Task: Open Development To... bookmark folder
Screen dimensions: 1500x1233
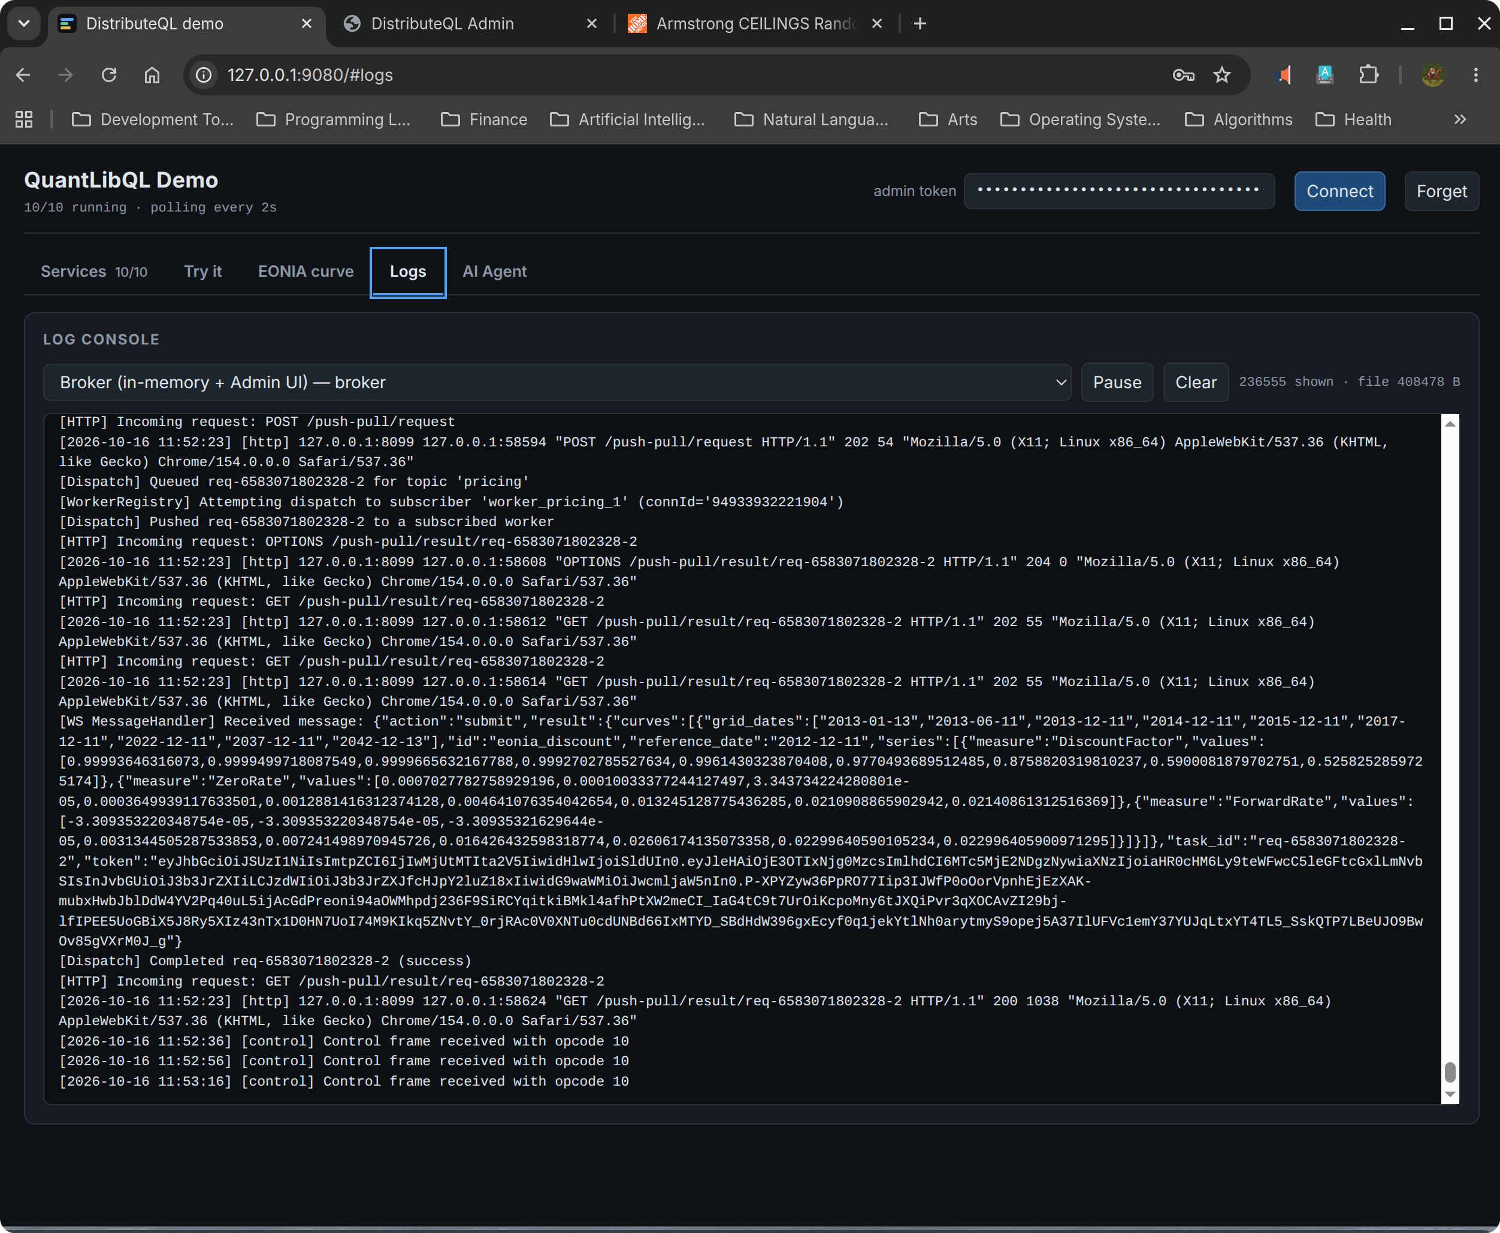Action: [153, 119]
